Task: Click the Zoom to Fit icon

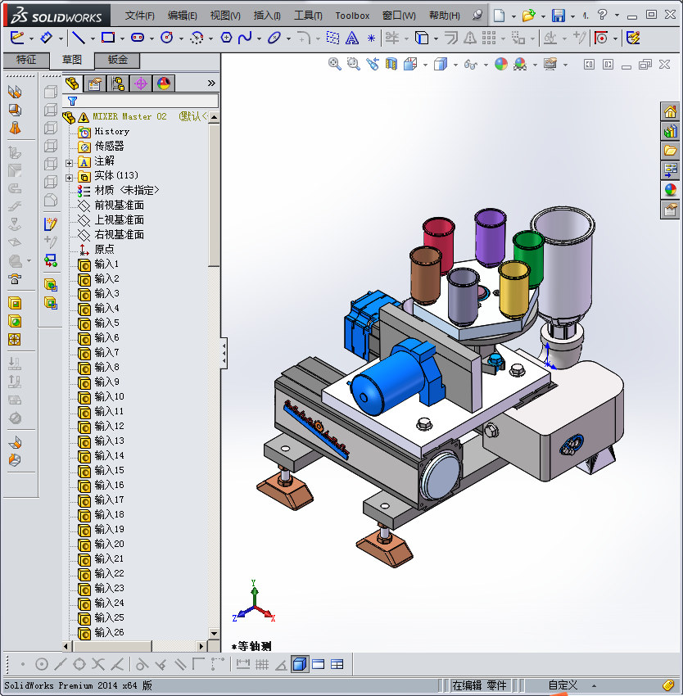Action: (x=334, y=65)
